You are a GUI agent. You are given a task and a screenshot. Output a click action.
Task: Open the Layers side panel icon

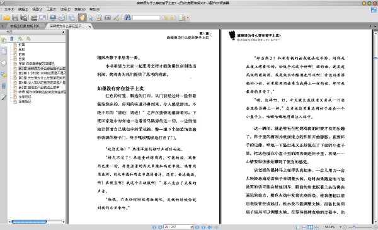coord(4,63)
